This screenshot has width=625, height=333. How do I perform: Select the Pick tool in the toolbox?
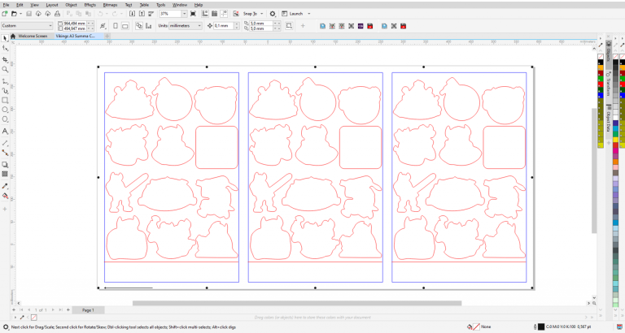(x=6, y=38)
